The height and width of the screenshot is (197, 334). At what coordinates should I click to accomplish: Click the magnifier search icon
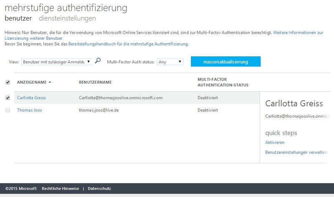tap(98, 61)
